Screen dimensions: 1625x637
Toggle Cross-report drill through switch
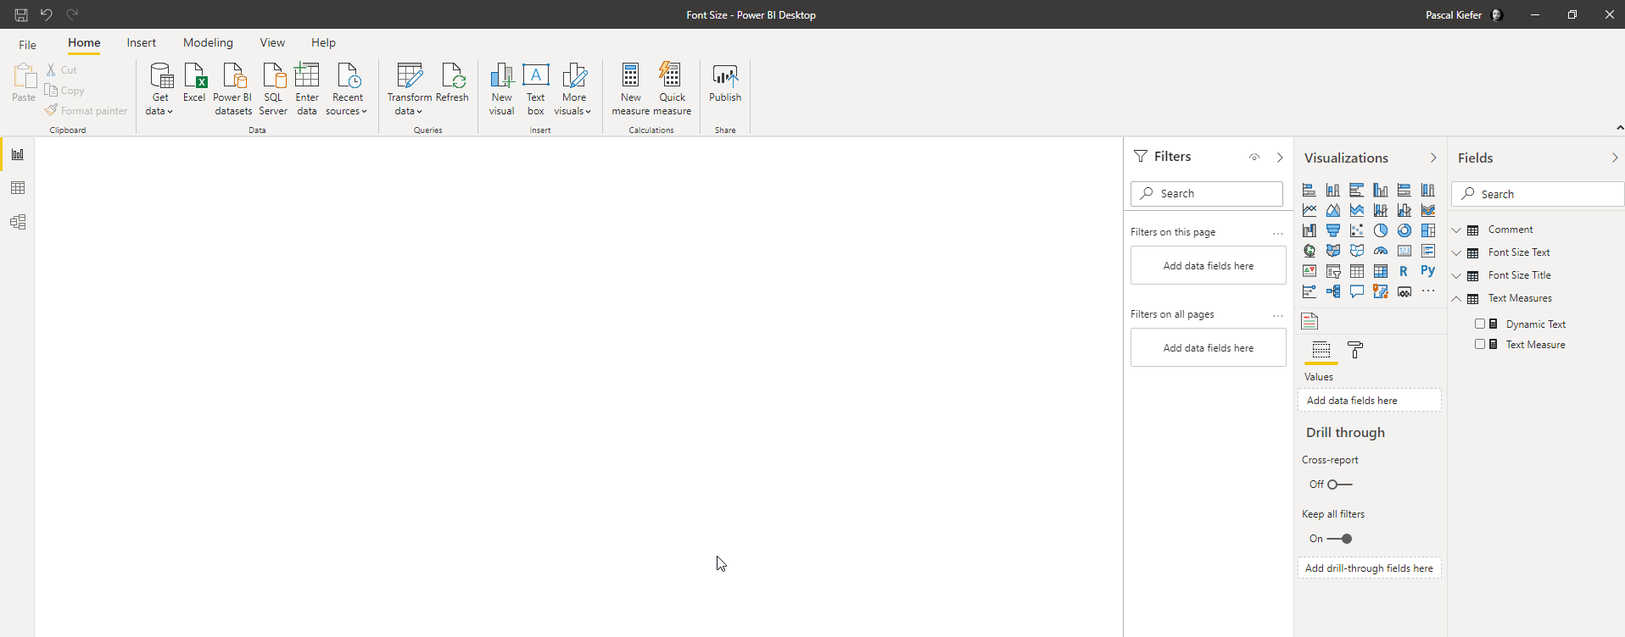coord(1340,485)
